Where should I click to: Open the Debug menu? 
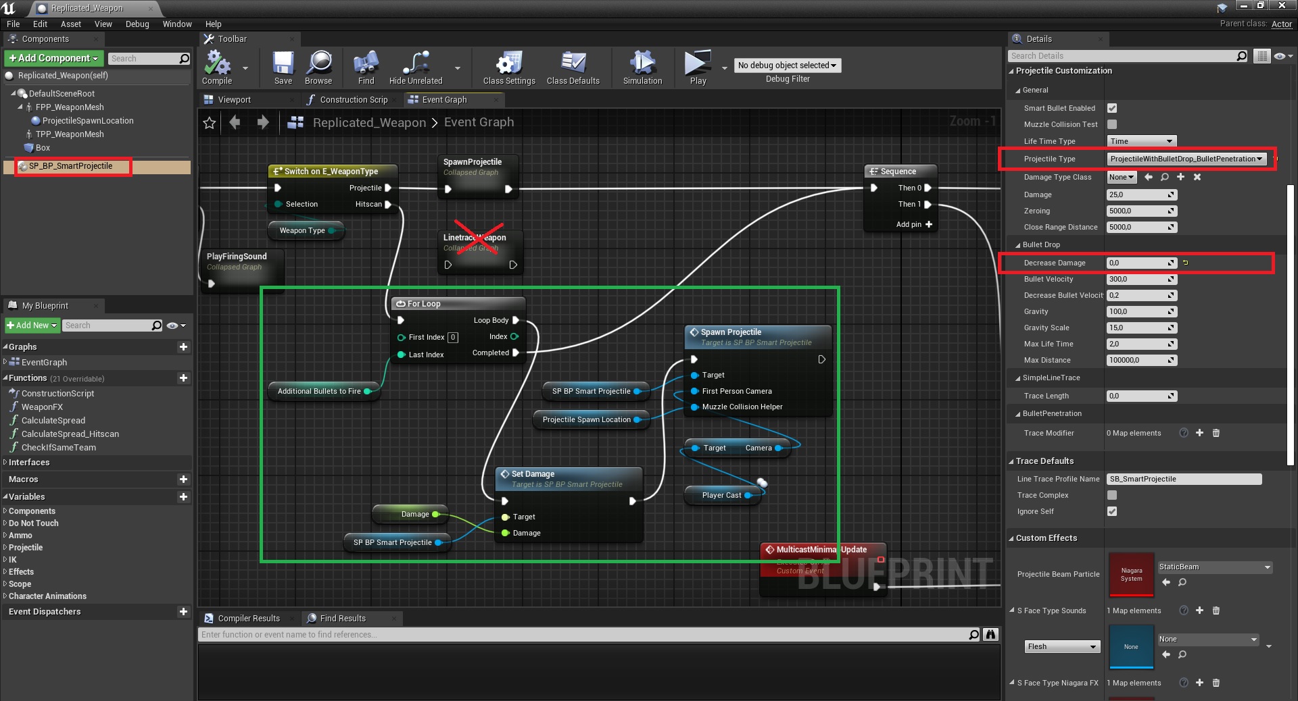[x=137, y=24]
